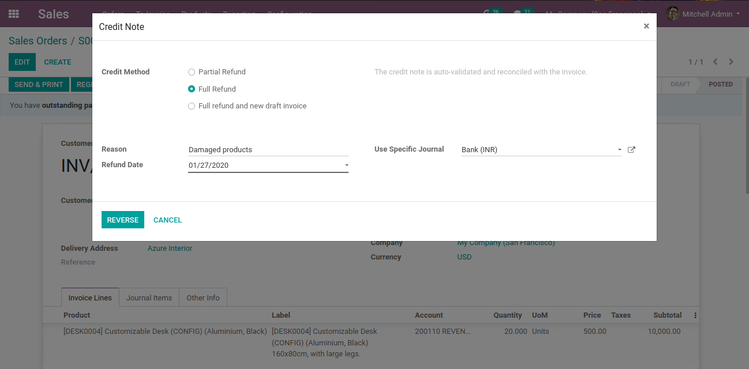
Task: Switch to Journal Items tab
Action: click(149, 298)
